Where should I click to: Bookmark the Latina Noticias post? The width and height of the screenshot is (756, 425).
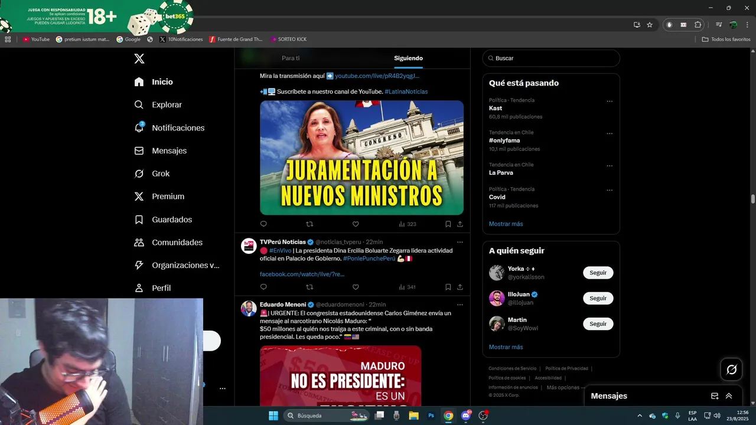click(448, 224)
